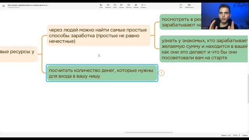Select topic about finding simple earning methods
The width and height of the screenshot is (249, 140).
coord(98,35)
